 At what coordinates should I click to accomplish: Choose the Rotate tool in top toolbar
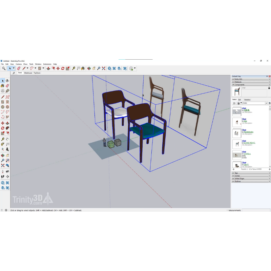point(63,68)
